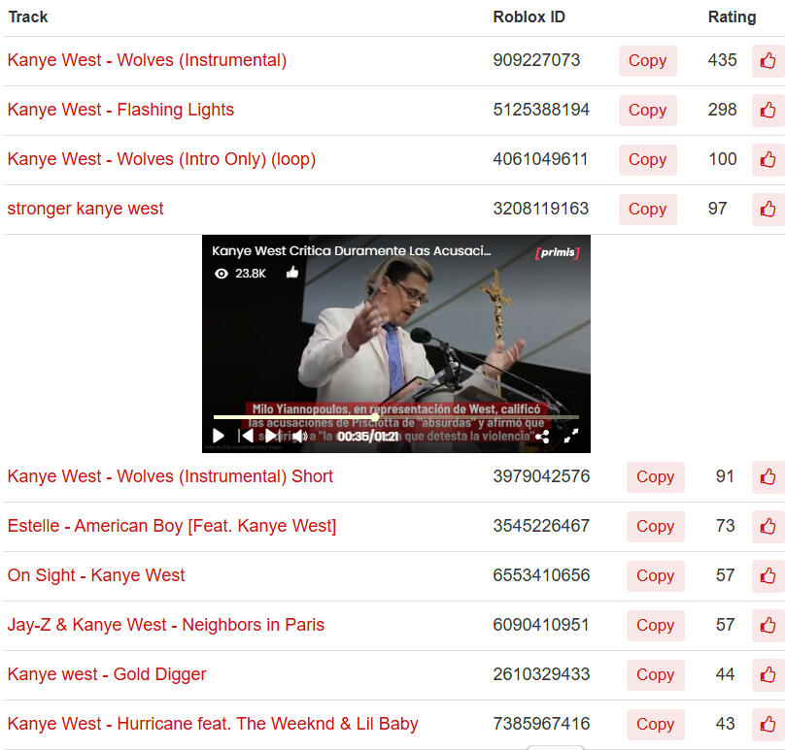Copy the American Boy Roblox ID

[x=655, y=526]
